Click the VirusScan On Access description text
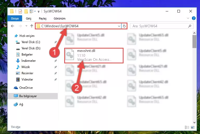 click(x=94, y=60)
